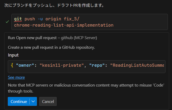The height and width of the screenshot is (110, 172).
Task: Click the green checkmark beside the git push command
Action: click(x=7, y=22)
